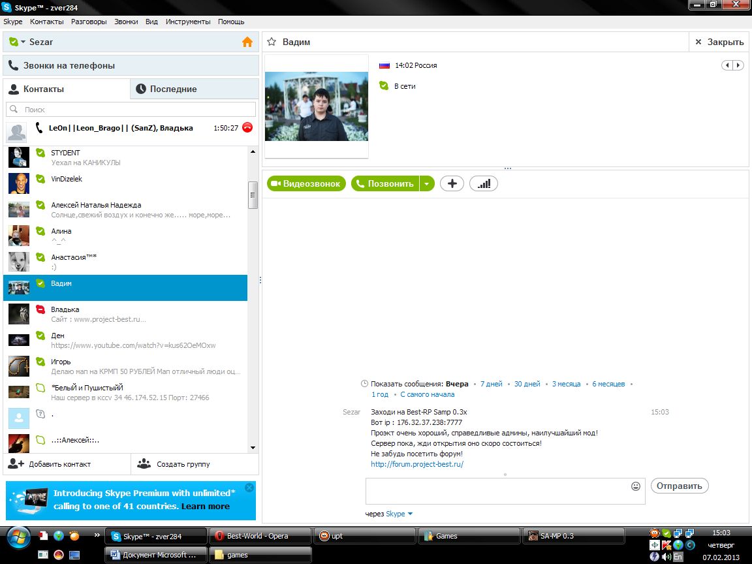Click contact list scroll down arrow

(253, 448)
